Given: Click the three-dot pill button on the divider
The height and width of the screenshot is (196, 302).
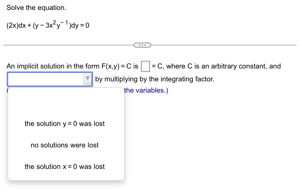Looking at the screenshot, I should coord(143,45).
